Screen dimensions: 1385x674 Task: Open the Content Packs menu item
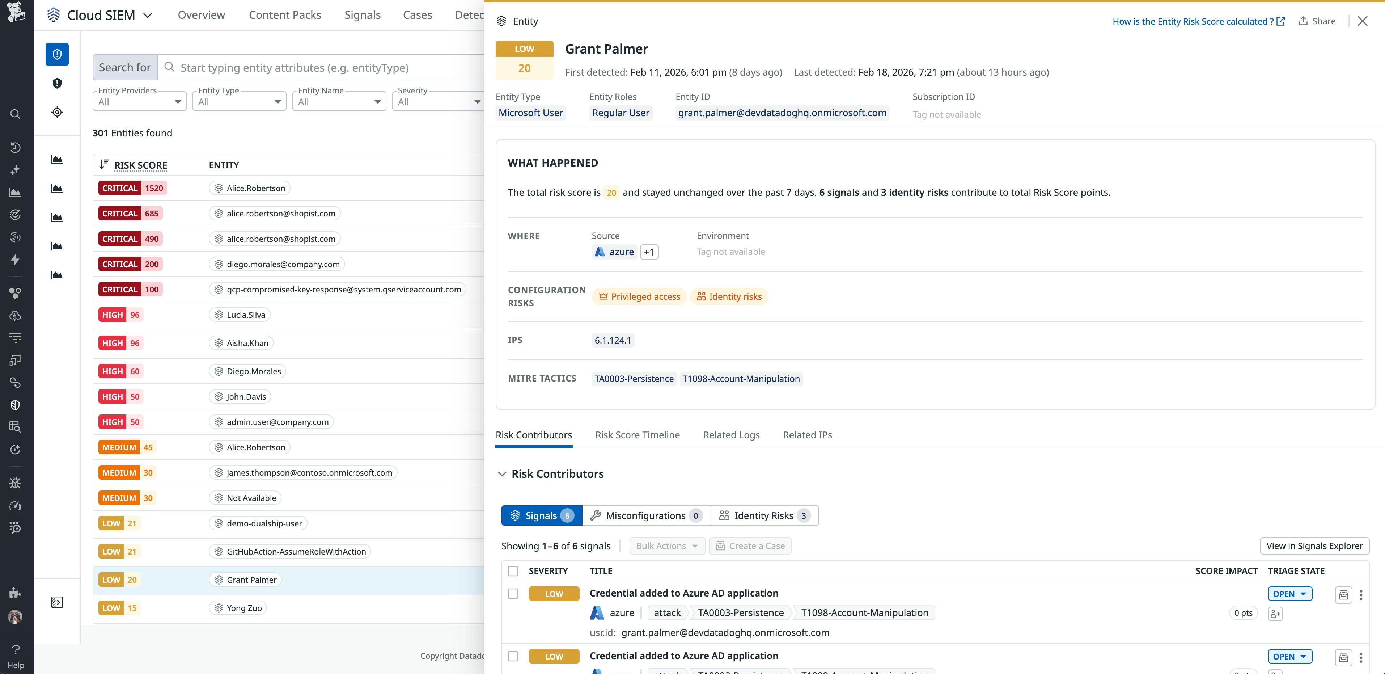point(284,14)
